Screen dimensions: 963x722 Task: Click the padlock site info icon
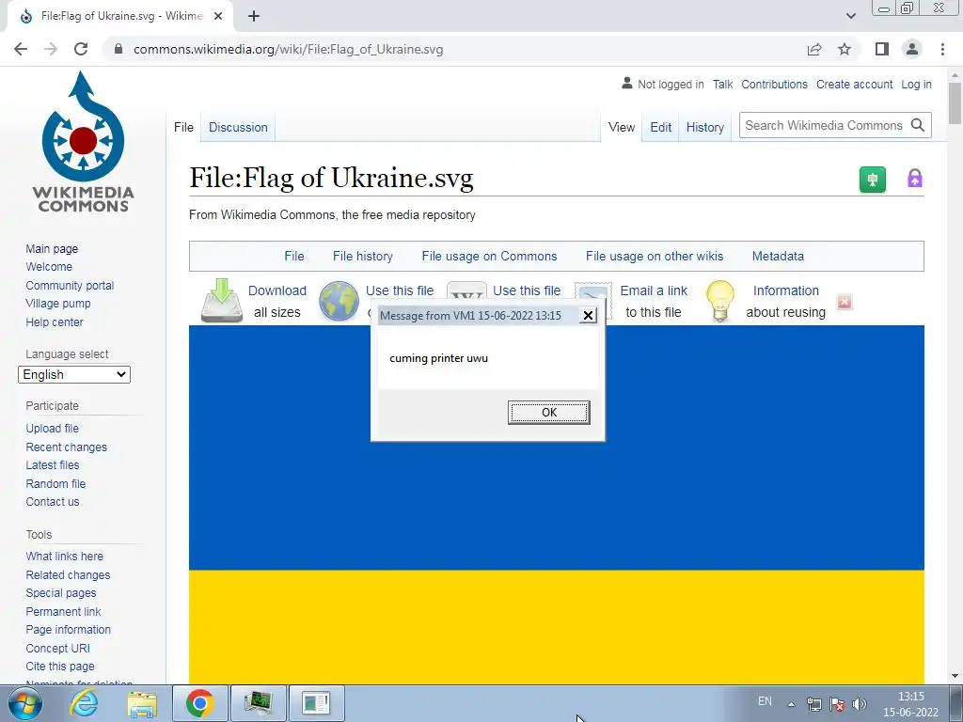pos(118,49)
